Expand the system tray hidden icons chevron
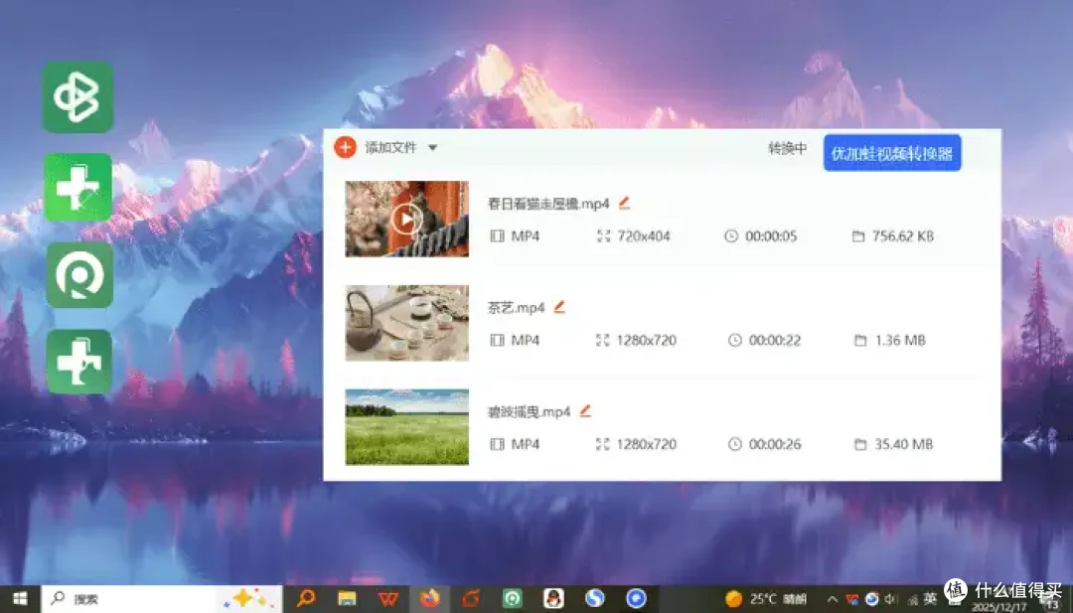Image resolution: width=1073 pixels, height=613 pixels. pos(833,599)
